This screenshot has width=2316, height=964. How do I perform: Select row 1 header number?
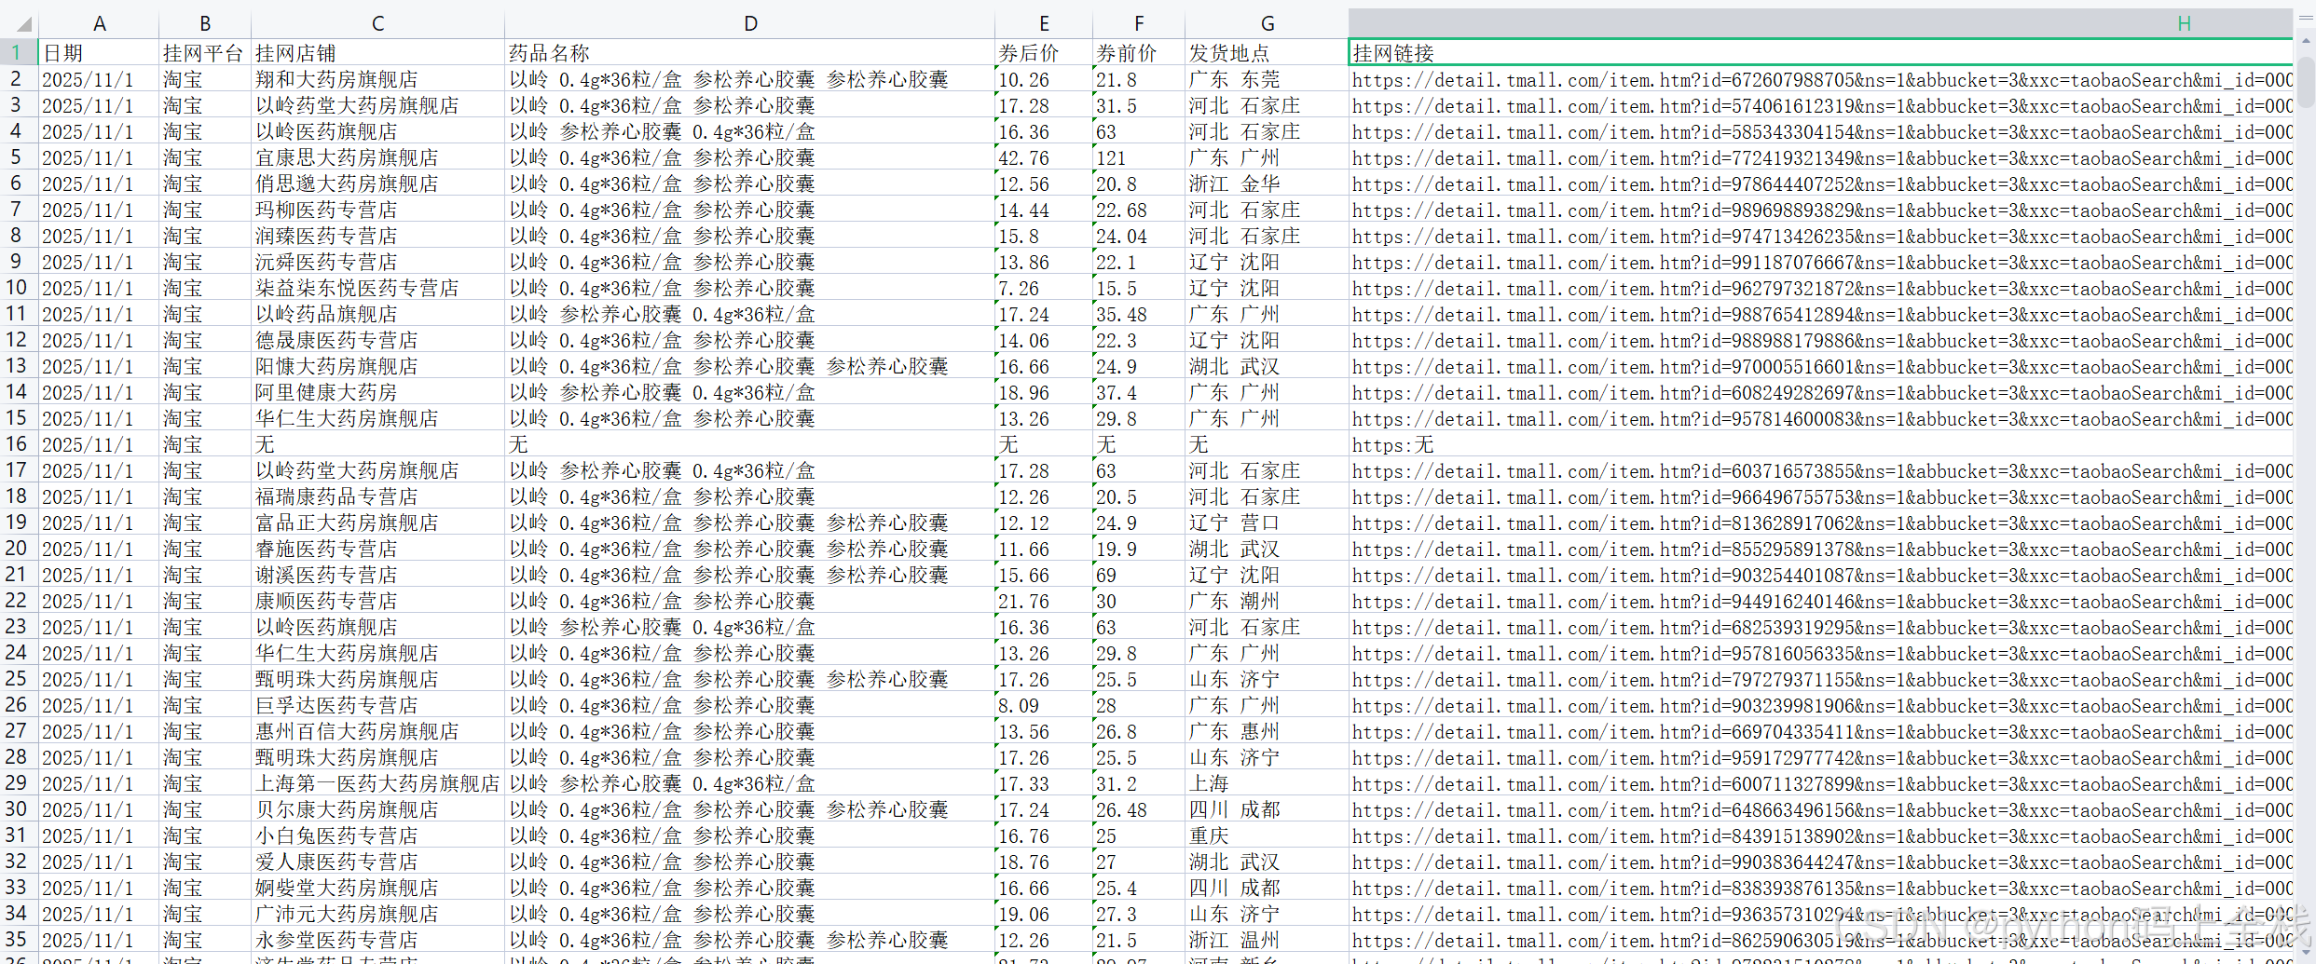pos(18,52)
